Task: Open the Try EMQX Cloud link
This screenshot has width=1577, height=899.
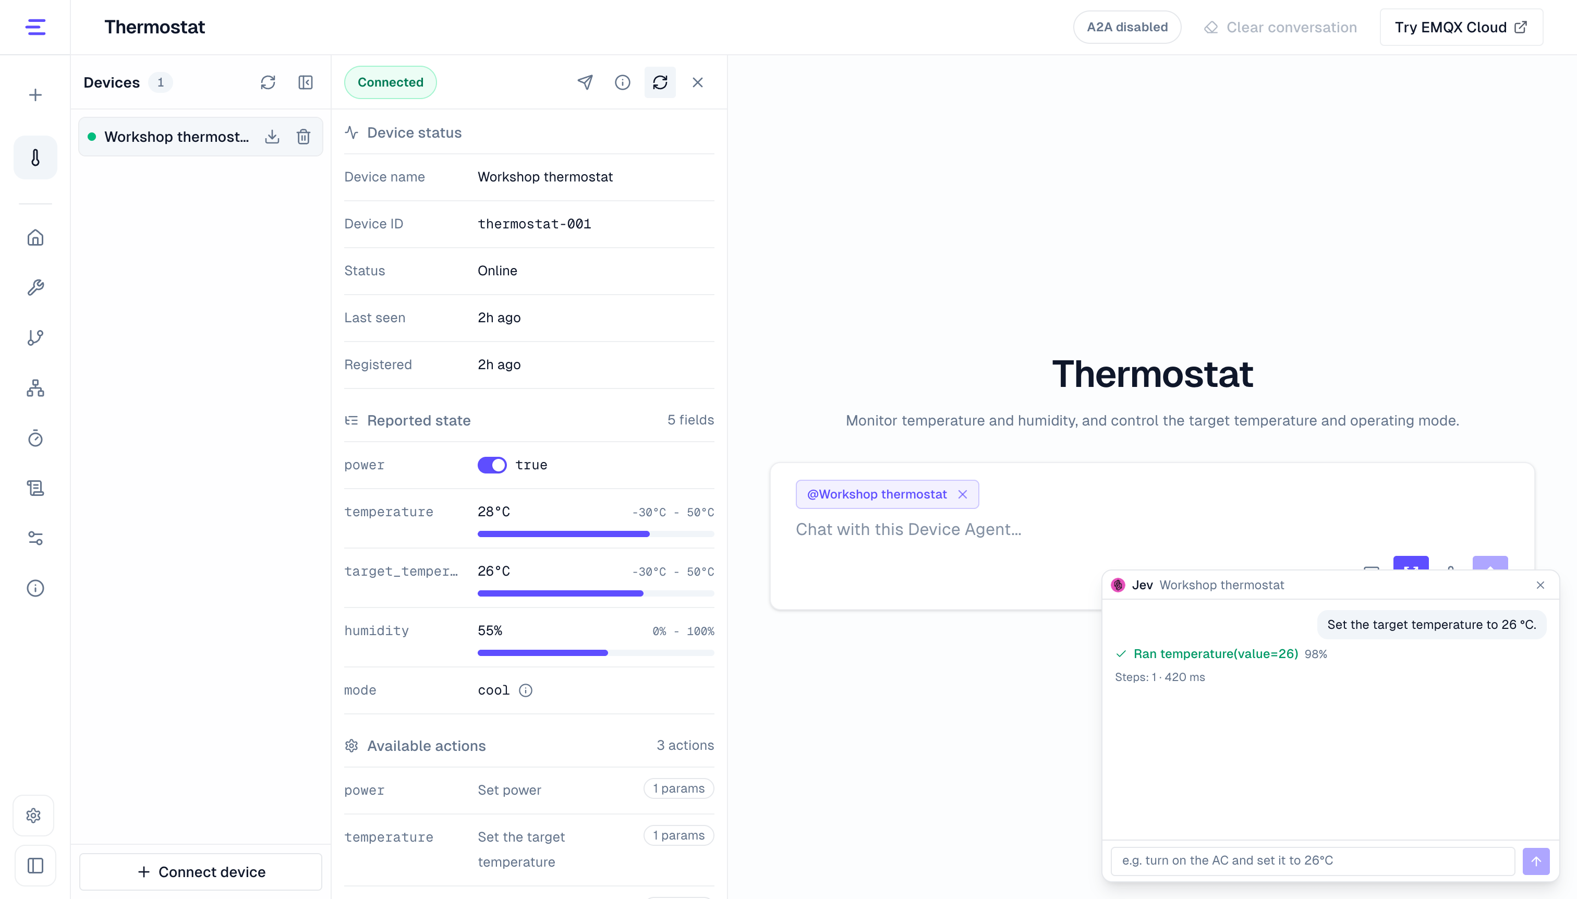Action: (x=1461, y=27)
